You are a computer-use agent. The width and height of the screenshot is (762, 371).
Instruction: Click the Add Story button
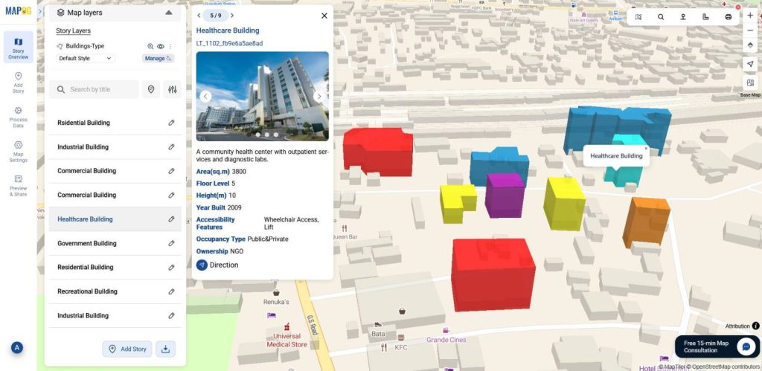pos(127,349)
